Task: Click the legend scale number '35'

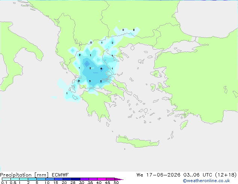Action: tap(90, 182)
